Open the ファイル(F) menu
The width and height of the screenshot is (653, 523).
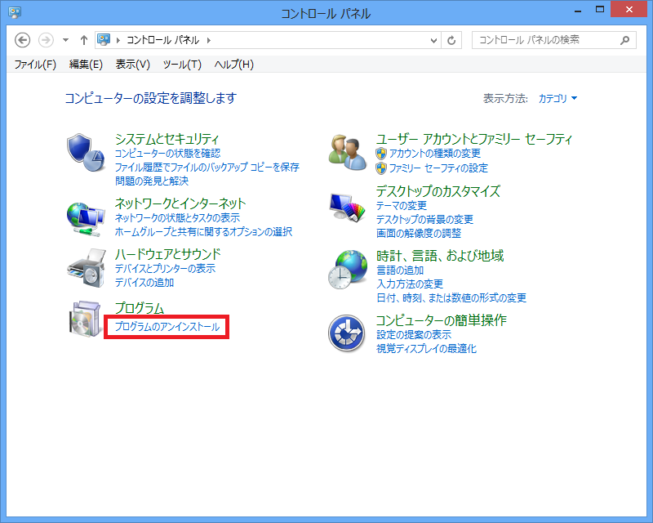pyautogui.click(x=35, y=65)
